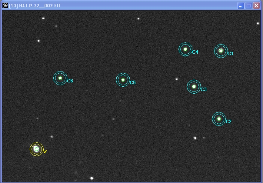Image resolution: width=263 pixels, height=183 pixels.
Task: Select the C2 comparison star aperture
Action: (x=219, y=119)
